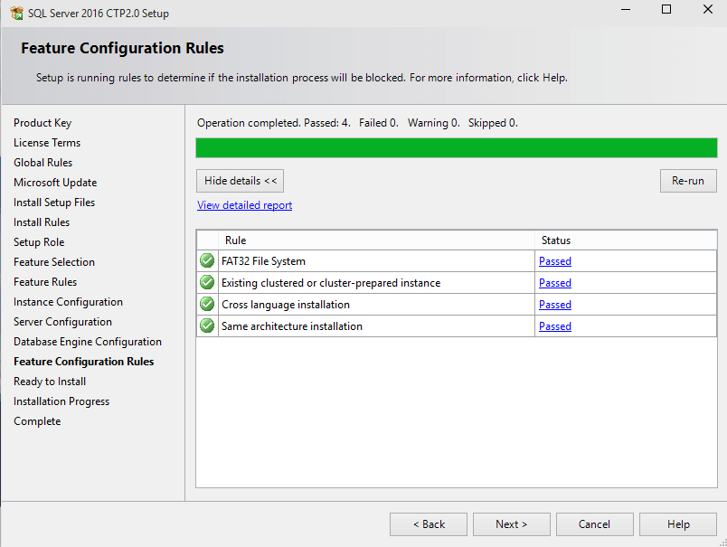The image size is (727, 547).
Task: Go back to the previous setup page
Action: click(x=429, y=524)
